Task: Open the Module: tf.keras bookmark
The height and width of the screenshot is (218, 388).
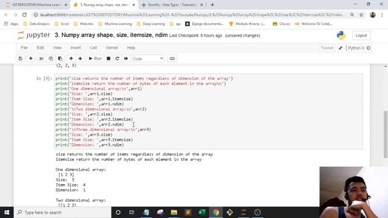Action: click(247, 24)
